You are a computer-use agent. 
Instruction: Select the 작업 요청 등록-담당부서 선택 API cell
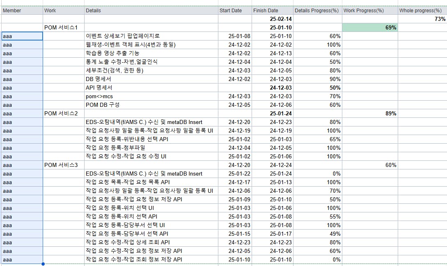pos(151,234)
